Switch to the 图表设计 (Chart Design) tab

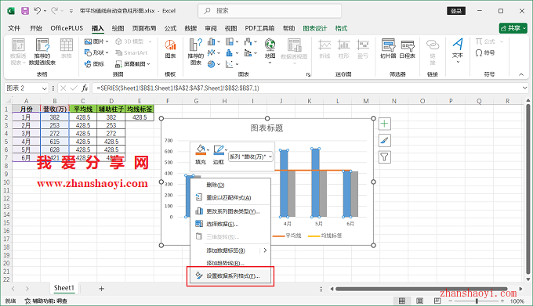point(315,28)
